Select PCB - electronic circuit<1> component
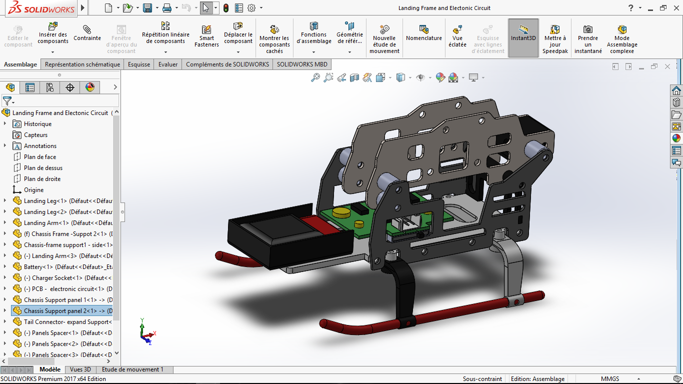 click(x=68, y=289)
